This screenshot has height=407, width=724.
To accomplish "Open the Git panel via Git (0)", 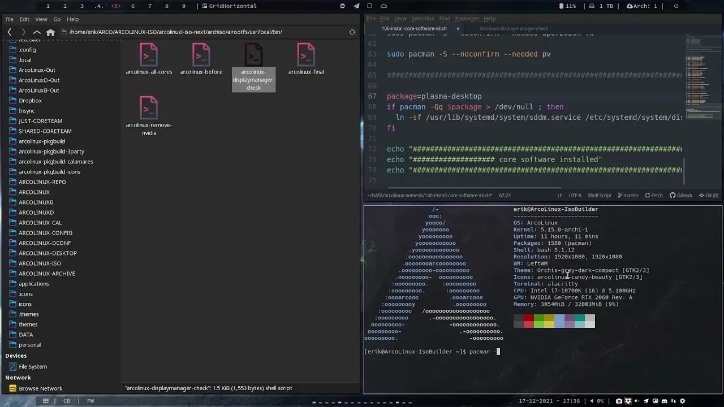I will 708,195.
